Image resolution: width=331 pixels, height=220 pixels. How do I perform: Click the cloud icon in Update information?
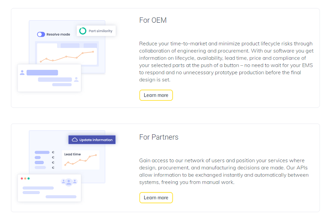[x=75, y=140]
